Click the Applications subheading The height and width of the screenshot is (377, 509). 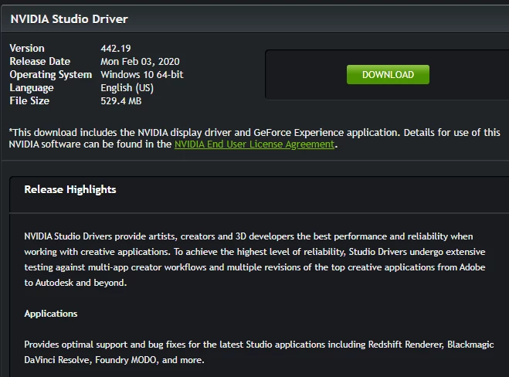(x=51, y=314)
